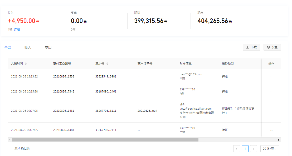Open the 20 条/页 page size dropdown
Viewport: 292px width, 156px height.
pos(270,149)
